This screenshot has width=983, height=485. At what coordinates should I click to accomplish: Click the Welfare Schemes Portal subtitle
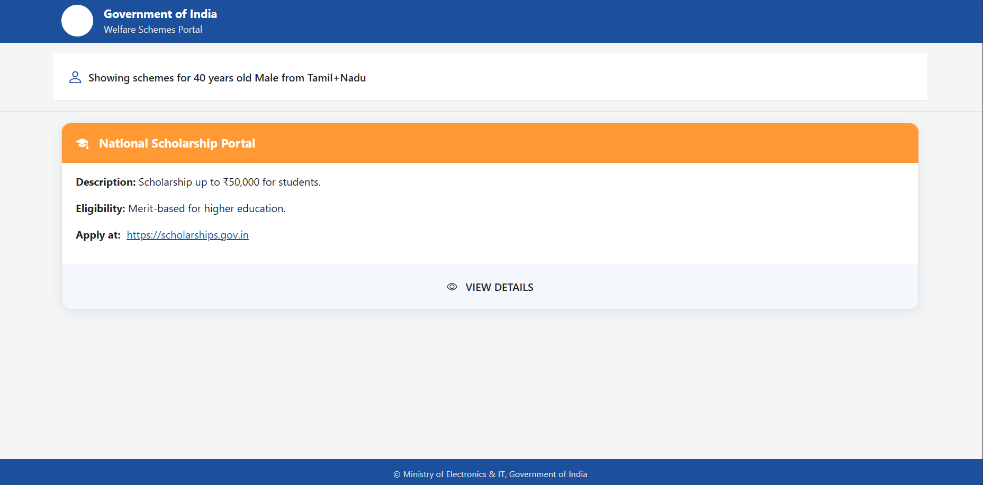click(153, 30)
